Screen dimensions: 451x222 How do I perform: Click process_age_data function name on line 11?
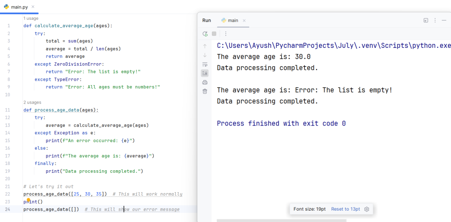pos(57,110)
